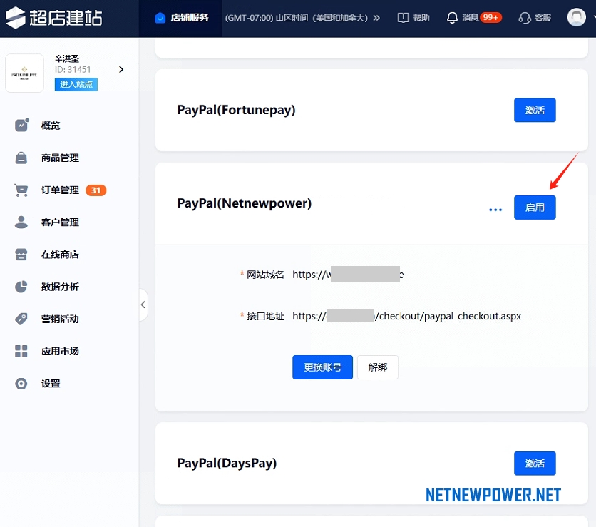Click the 进入站点 button
Image resolution: width=596 pixels, height=527 pixels.
[x=76, y=84]
